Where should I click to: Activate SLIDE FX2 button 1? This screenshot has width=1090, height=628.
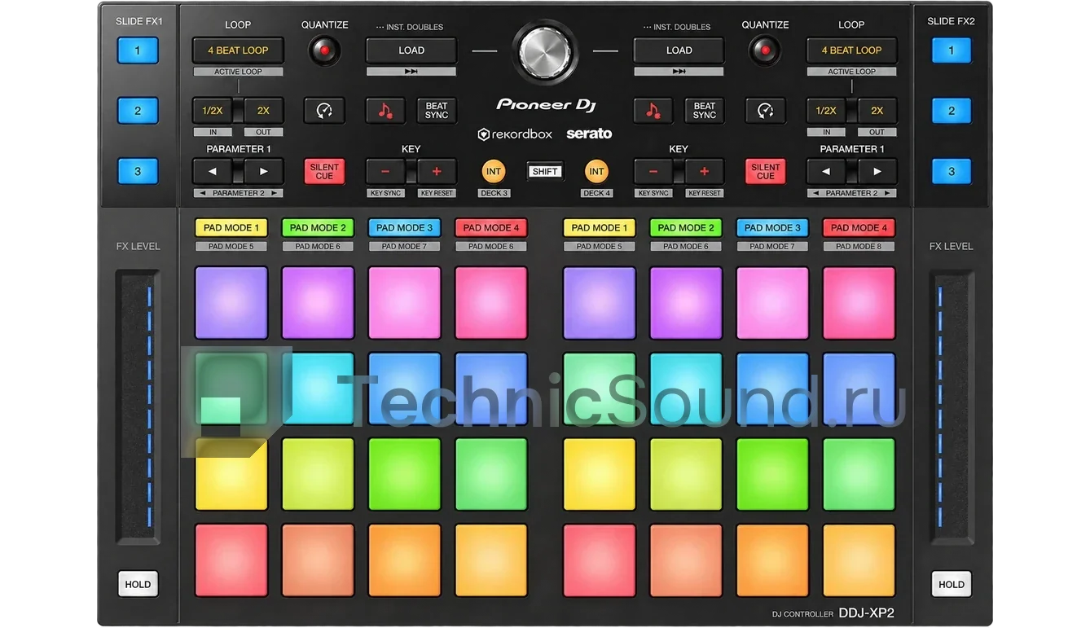pos(952,51)
